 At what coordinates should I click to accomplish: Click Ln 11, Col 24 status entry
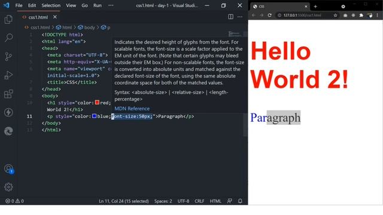pyautogui.click(x=124, y=201)
